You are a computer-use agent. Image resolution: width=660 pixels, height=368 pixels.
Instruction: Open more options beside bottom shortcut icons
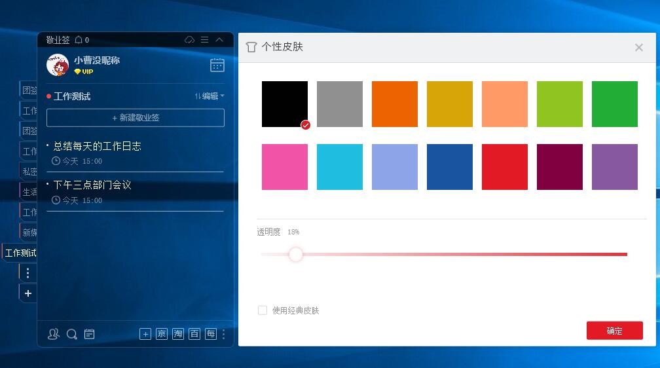pyautogui.click(x=224, y=334)
